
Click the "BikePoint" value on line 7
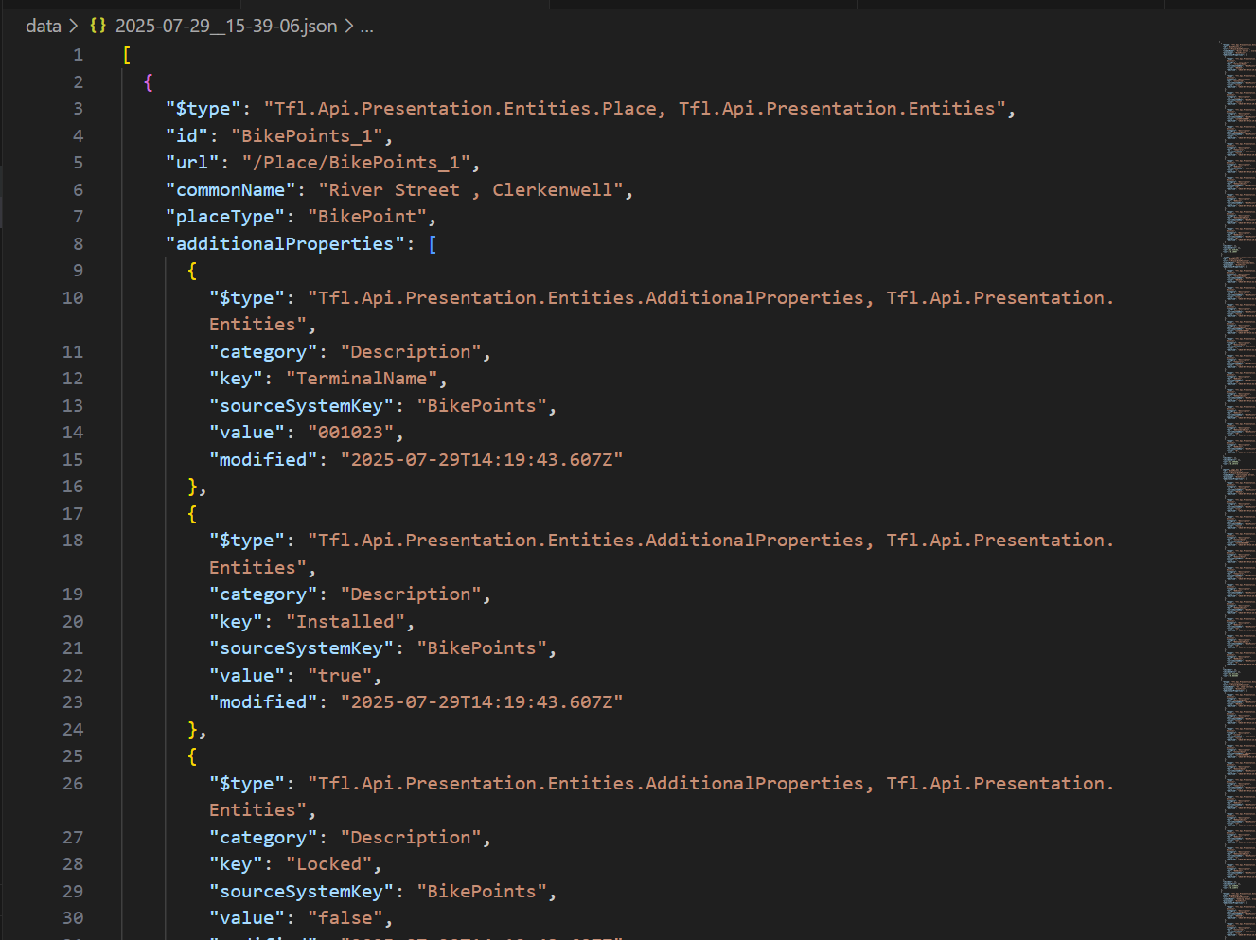coord(367,217)
